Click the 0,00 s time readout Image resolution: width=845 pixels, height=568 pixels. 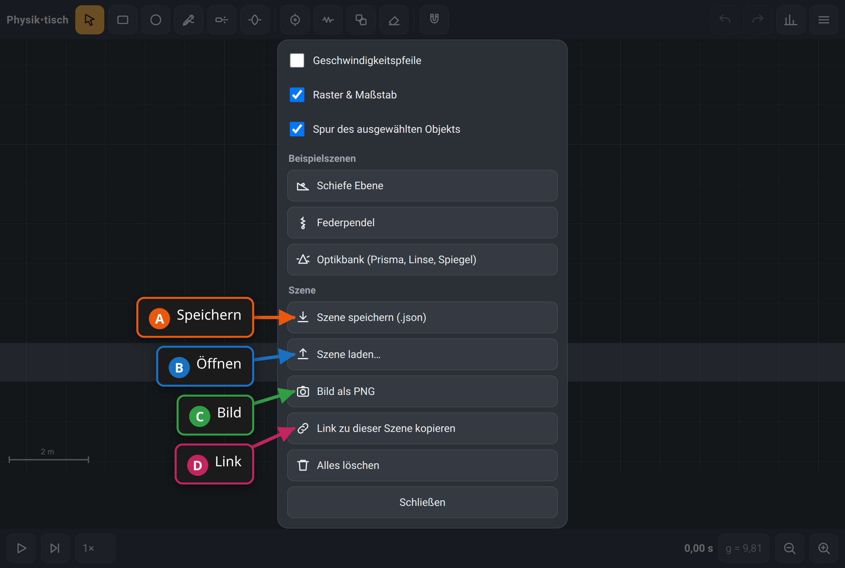pyautogui.click(x=698, y=549)
